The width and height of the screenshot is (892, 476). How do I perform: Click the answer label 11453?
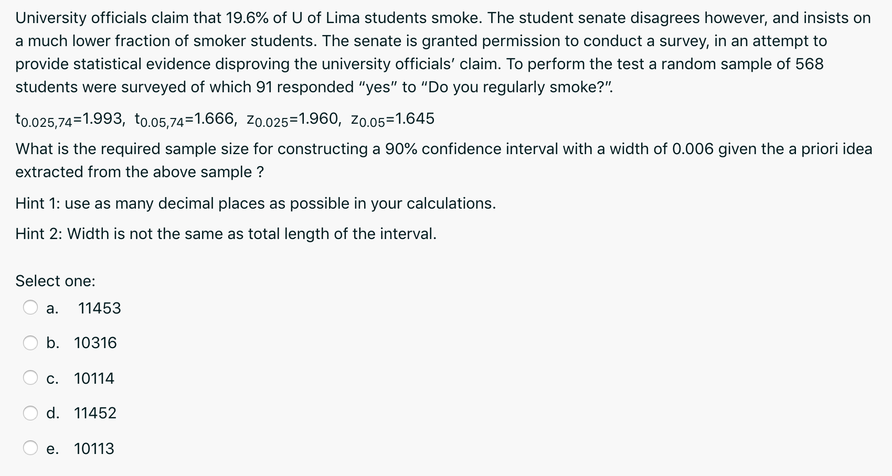(99, 309)
